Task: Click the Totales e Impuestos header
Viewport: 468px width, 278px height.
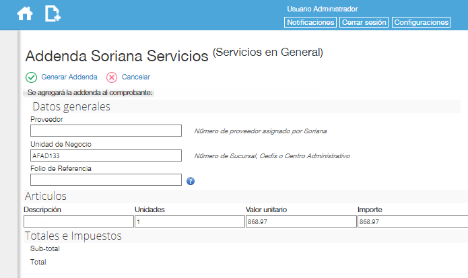Action: [73, 236]
